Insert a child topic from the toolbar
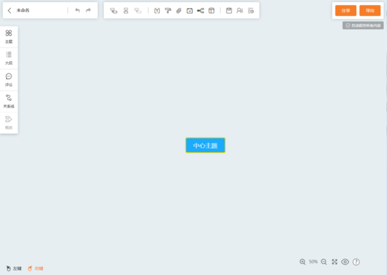 tap(114, 10)
